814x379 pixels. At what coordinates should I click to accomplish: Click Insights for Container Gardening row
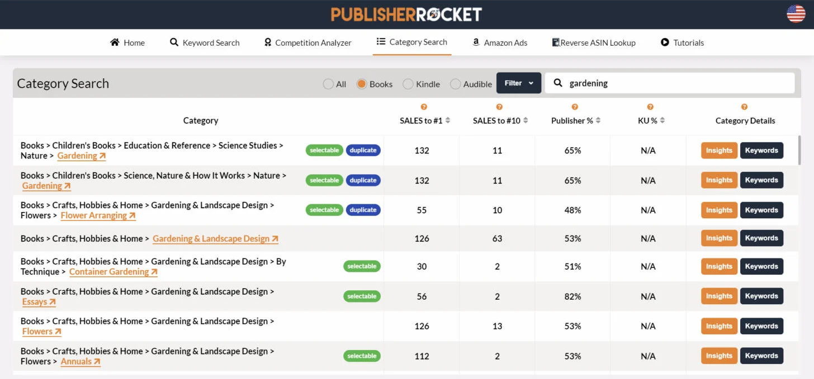pyautogui.click(x=719, y=266)
